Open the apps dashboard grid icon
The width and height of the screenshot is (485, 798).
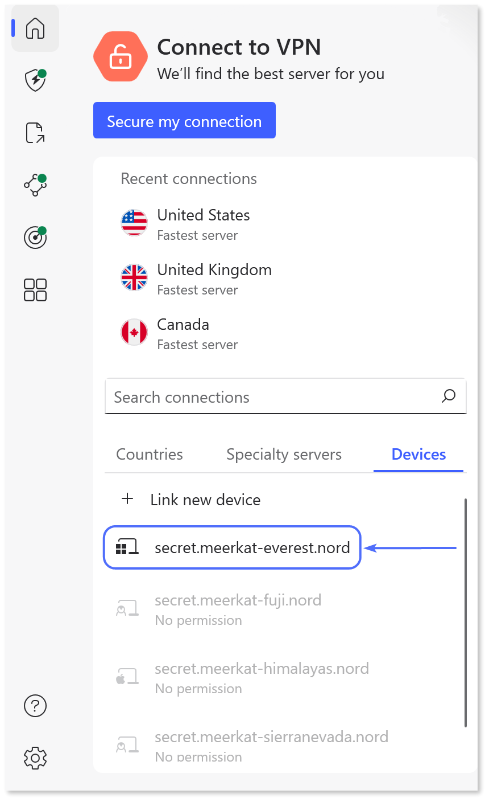click(35, 290)
